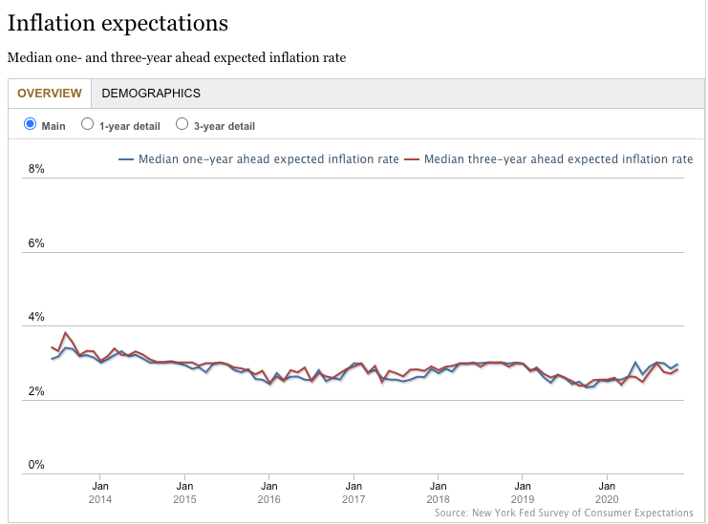Switch to the OVERVIEW tab
Image resolution: width=708 pixels, height=524 pixels.
pyautogui.click(x=50, y=93)
